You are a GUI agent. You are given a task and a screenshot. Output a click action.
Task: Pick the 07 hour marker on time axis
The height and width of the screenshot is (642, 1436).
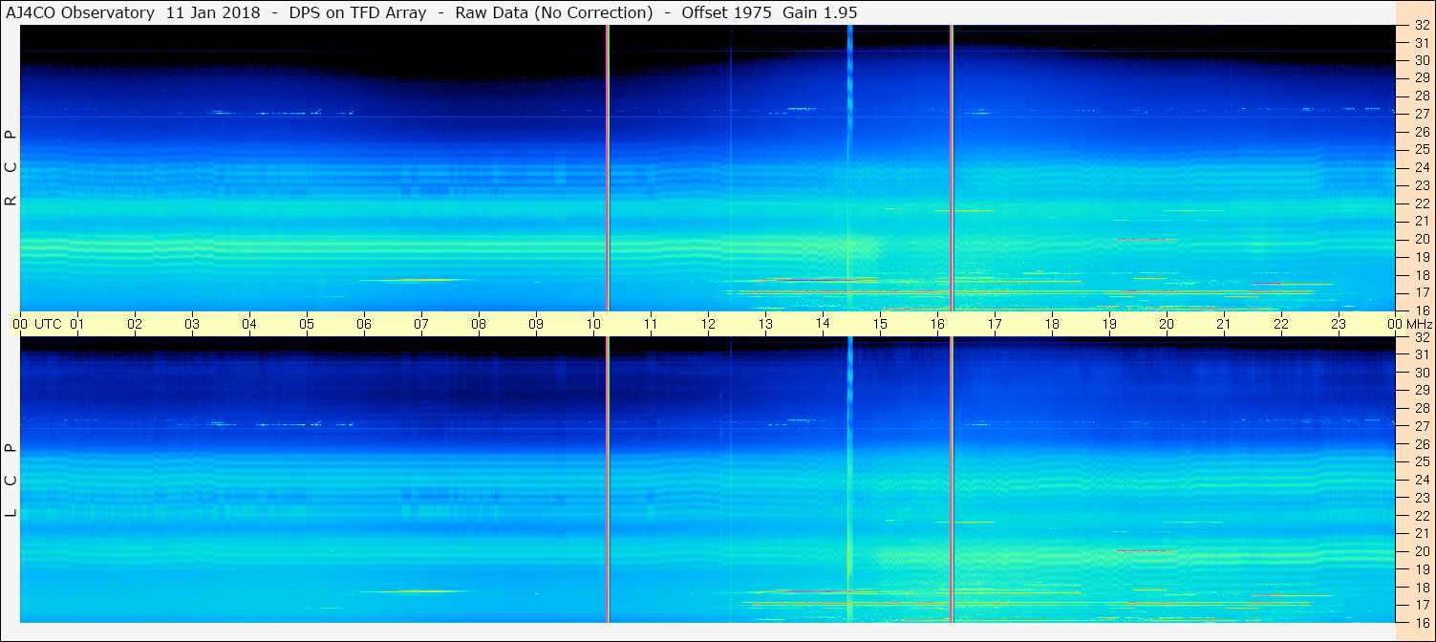coord(421,324)
